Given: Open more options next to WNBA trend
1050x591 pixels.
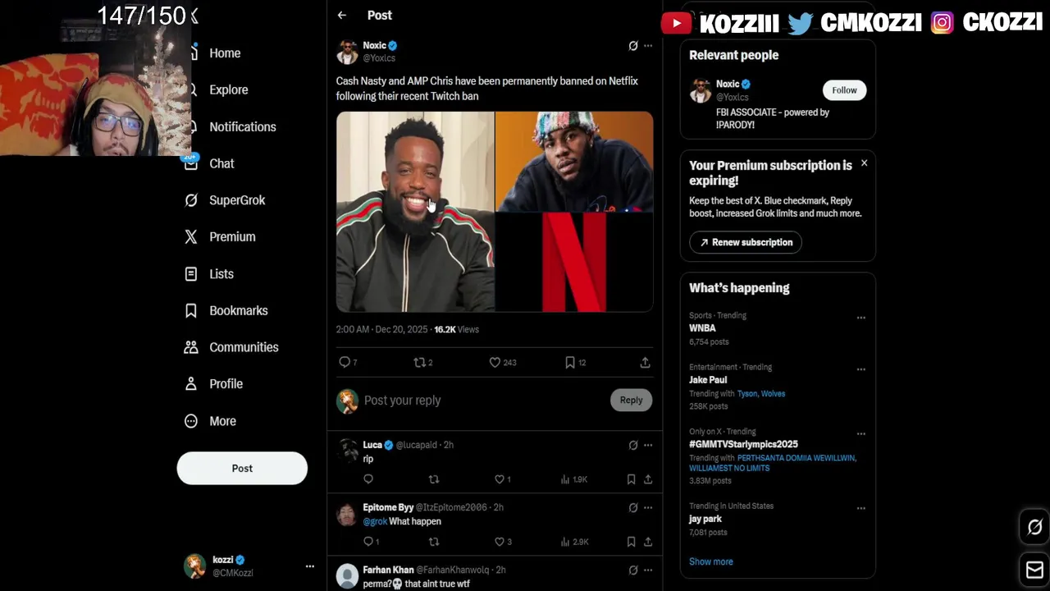Looking at the screenshot, I should coord(861,318).
